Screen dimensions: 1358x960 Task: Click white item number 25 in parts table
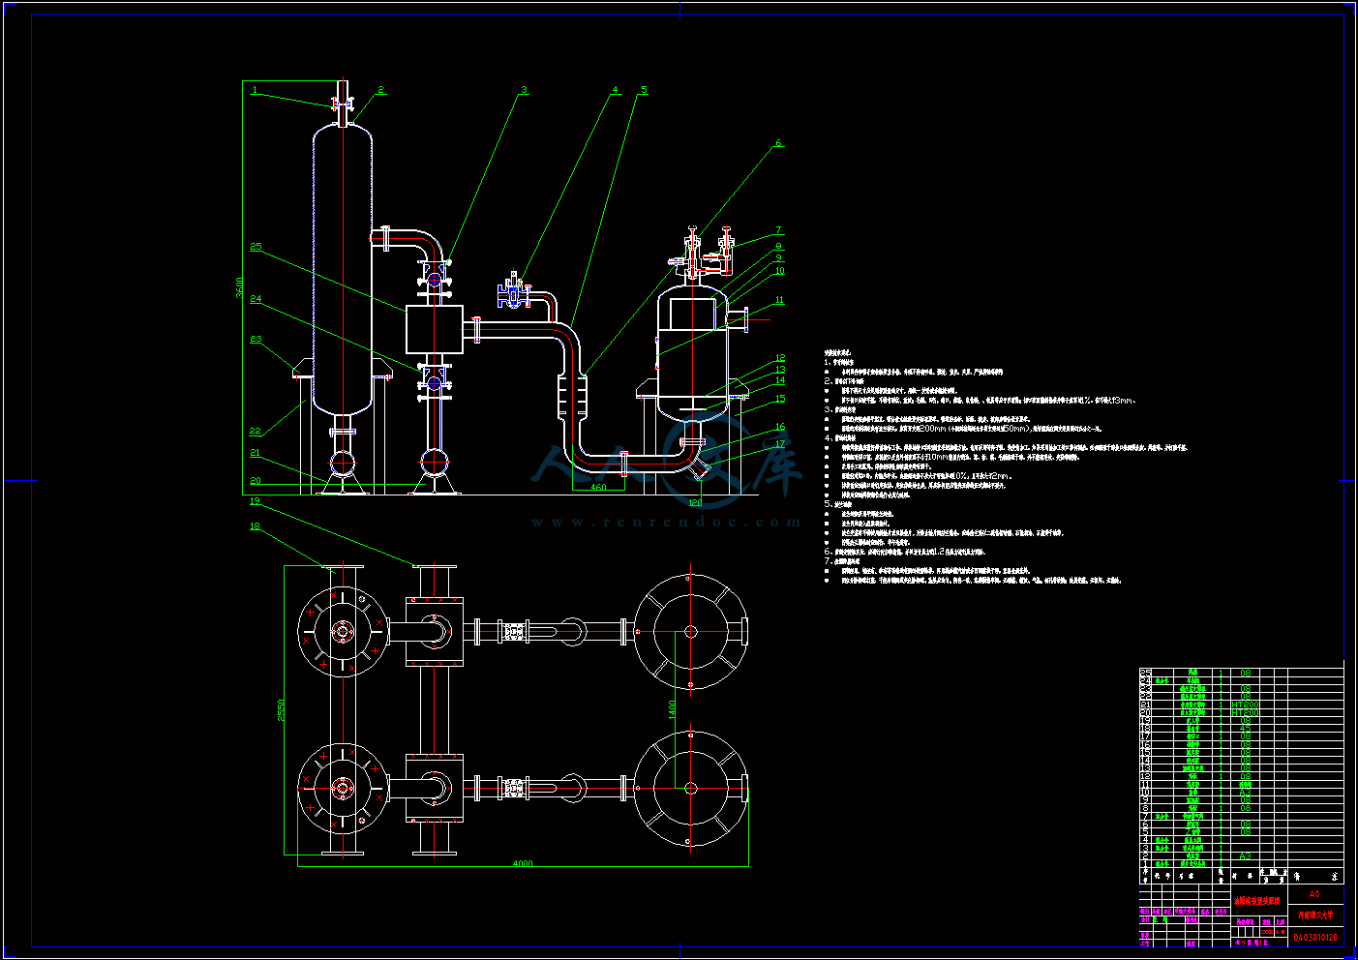pyautogui.click(x=1146, y=673)
